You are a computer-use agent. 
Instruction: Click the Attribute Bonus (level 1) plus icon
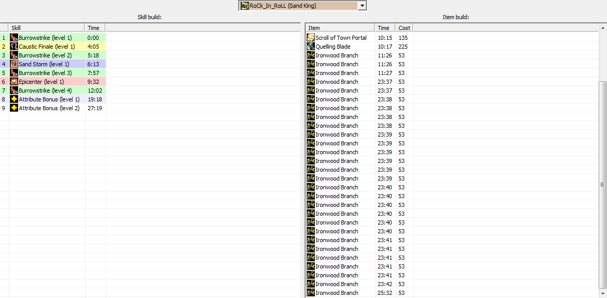tap(15, 99)
